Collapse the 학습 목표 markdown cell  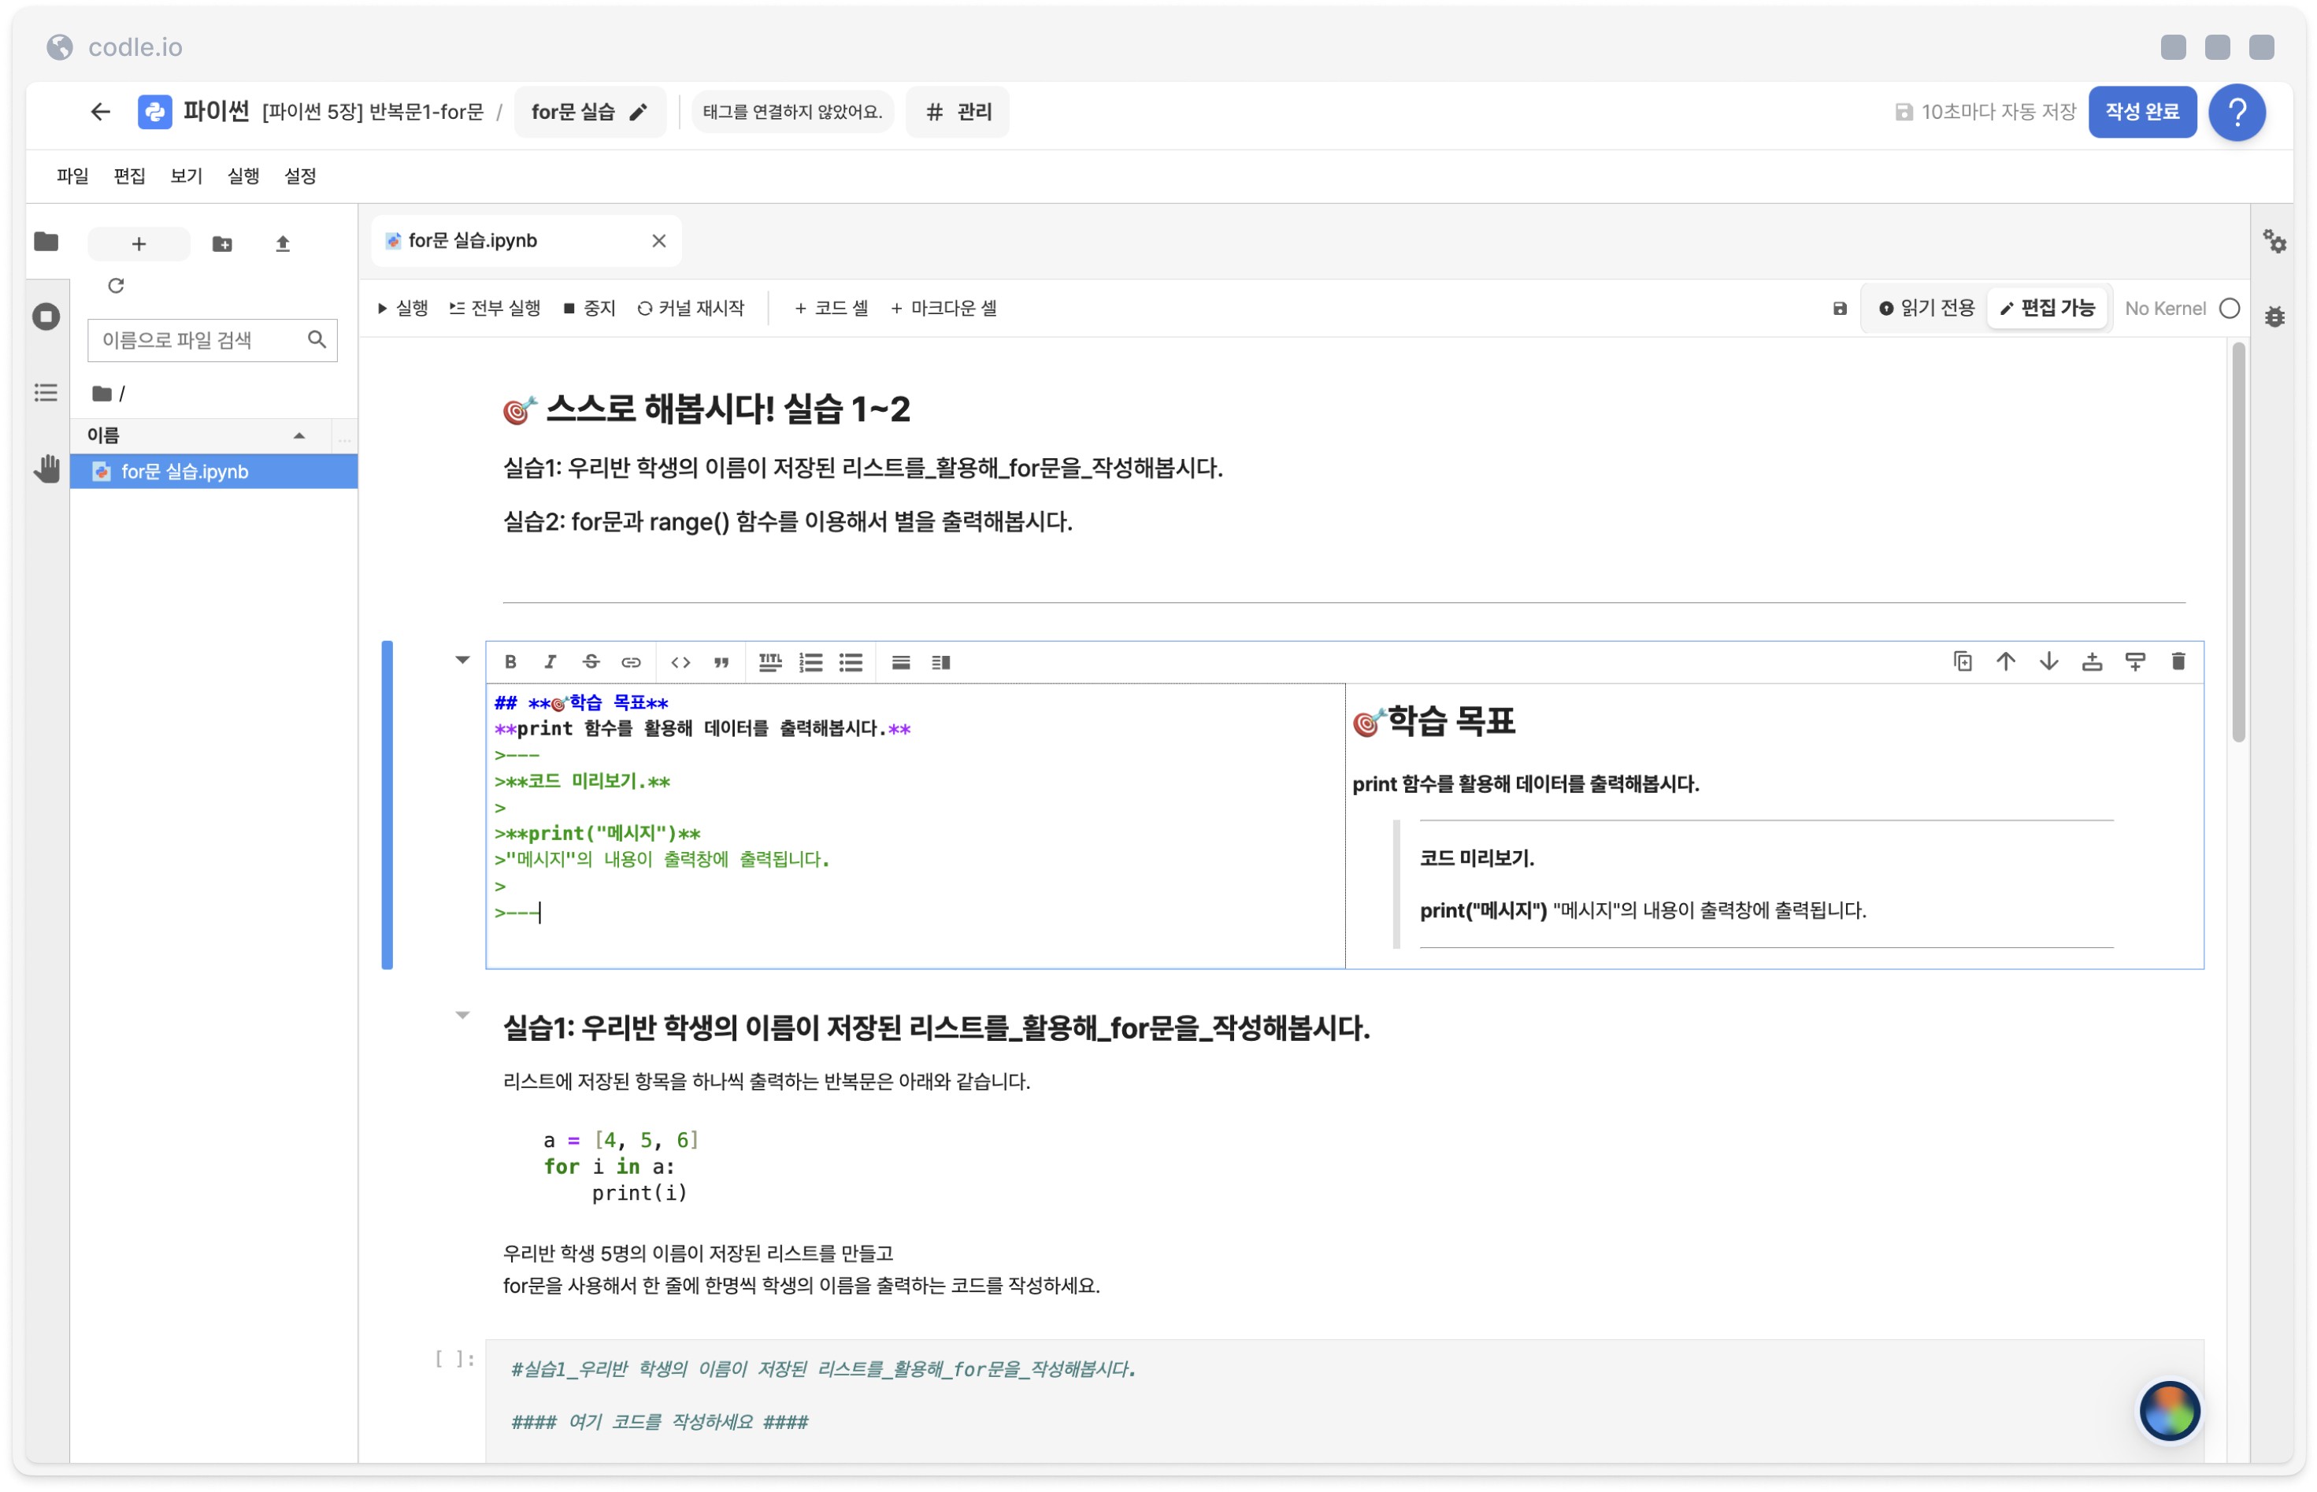pyautogui.click(x=462, y=660)
